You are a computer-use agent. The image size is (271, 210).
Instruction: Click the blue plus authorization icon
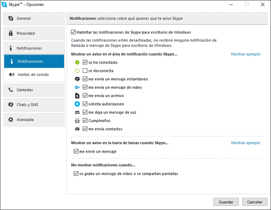click(x=77, y=103)
